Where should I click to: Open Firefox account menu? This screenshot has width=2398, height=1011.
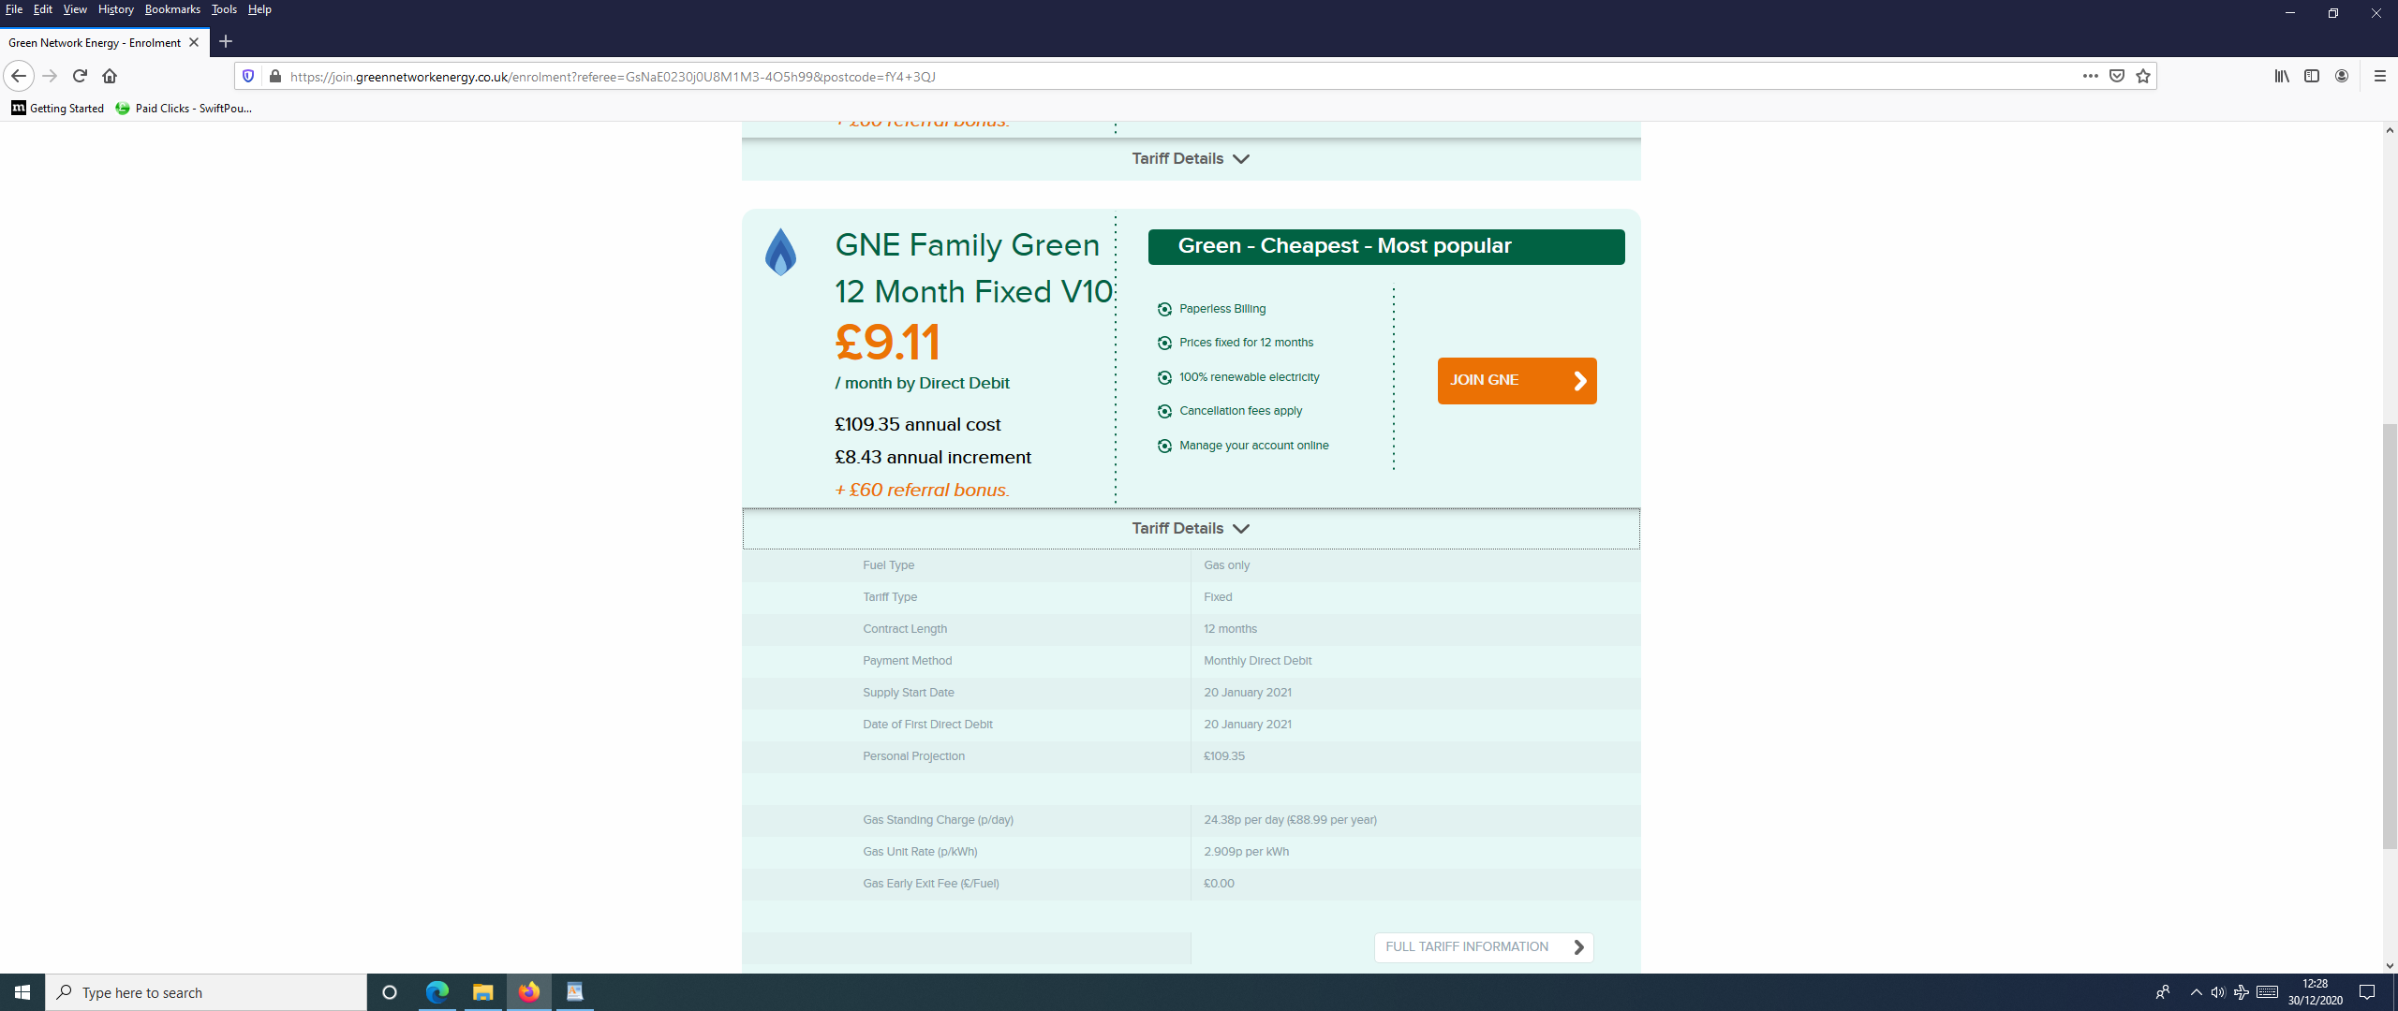(2342, 76)
